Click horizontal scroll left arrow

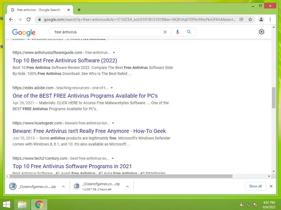(7, 176)
